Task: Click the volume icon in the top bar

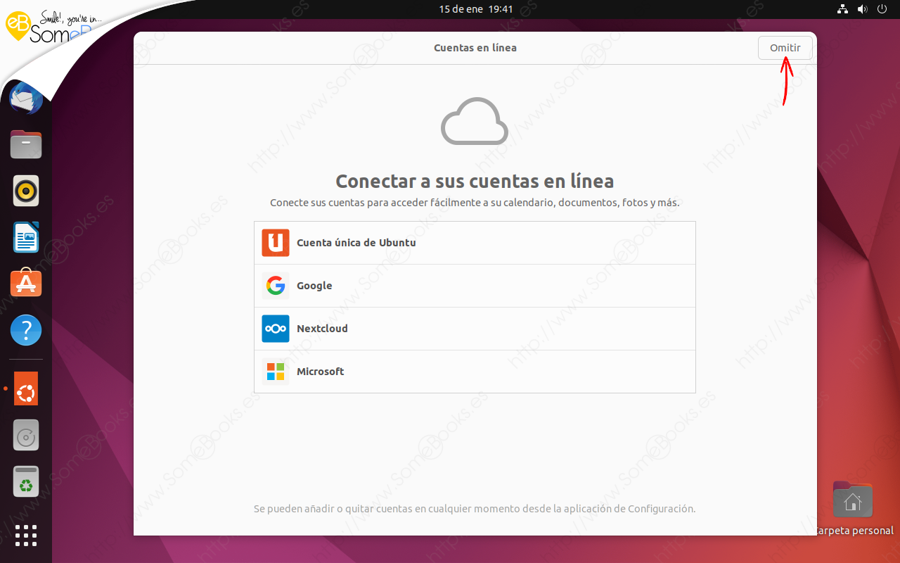Action: pyautogui.click(x=862, y=9)
